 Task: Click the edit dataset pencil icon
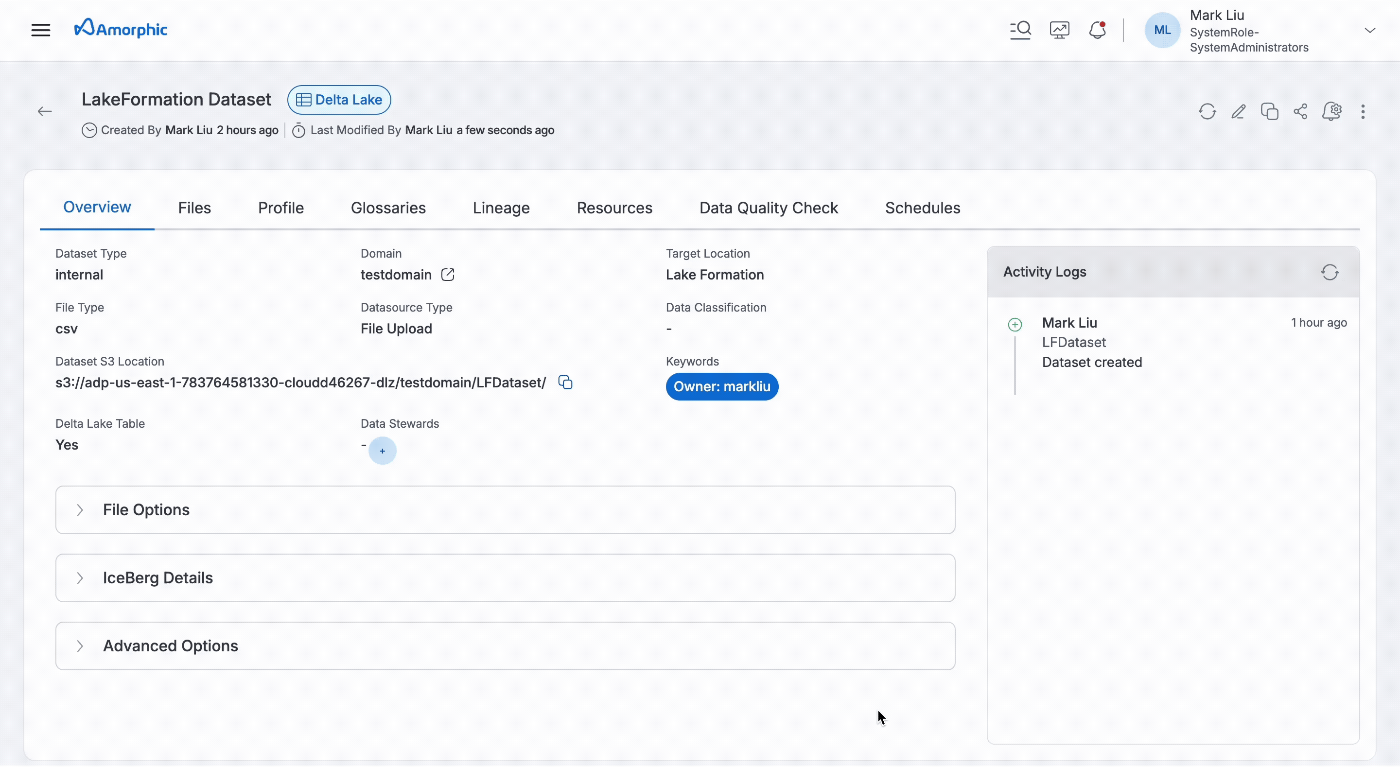[1238, 112]
